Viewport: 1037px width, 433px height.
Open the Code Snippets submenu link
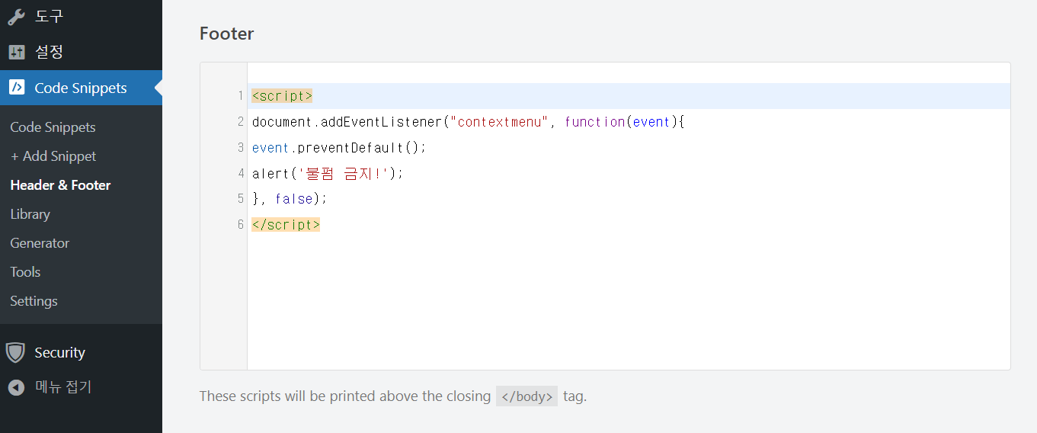pos(53,127)
